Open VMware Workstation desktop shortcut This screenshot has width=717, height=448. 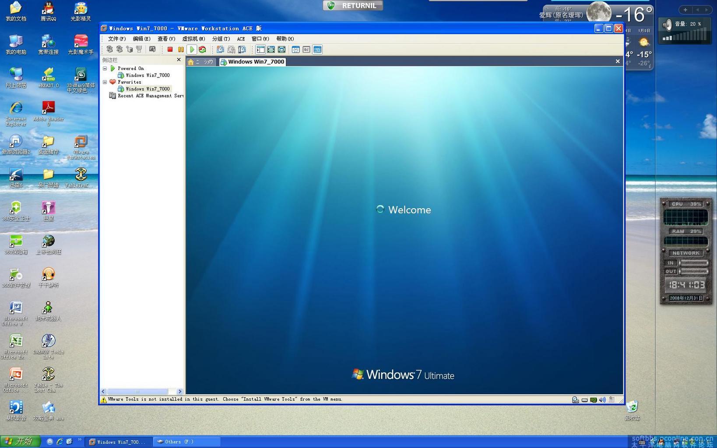point(81,147)
